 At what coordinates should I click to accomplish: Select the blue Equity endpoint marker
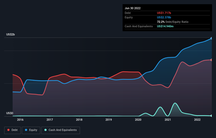coord(212,38)
